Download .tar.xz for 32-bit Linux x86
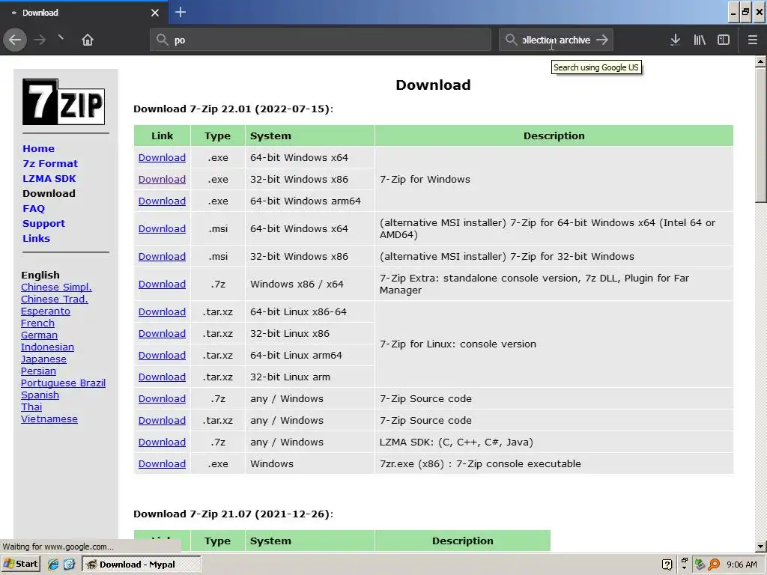This screenshot has height=575, width=767. [162, 333]
